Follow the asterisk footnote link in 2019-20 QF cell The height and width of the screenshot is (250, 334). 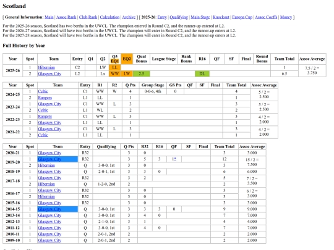point(175,159)
